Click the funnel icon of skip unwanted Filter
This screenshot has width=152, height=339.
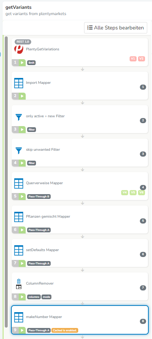19,150
